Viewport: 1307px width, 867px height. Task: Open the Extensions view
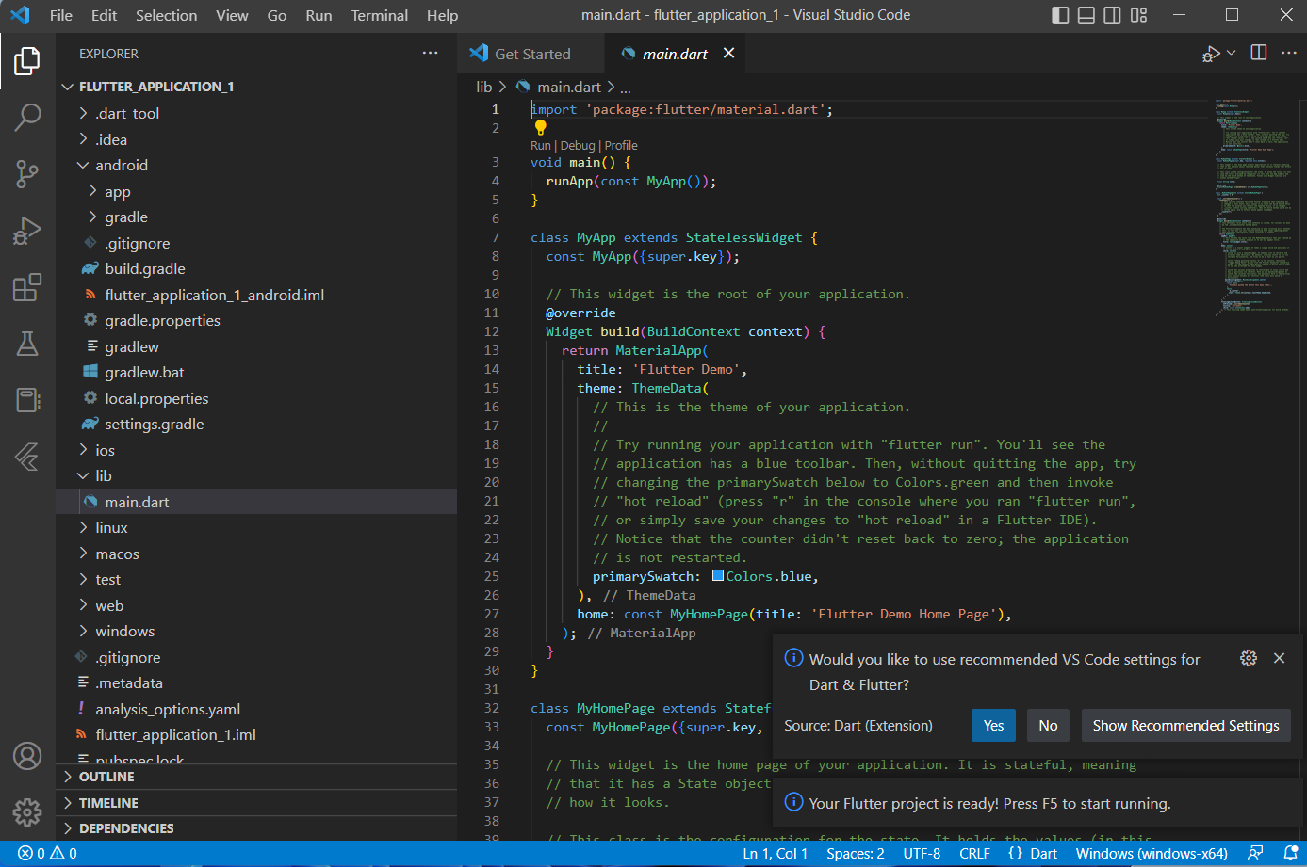pyautogui.click(x=27, y=286)
